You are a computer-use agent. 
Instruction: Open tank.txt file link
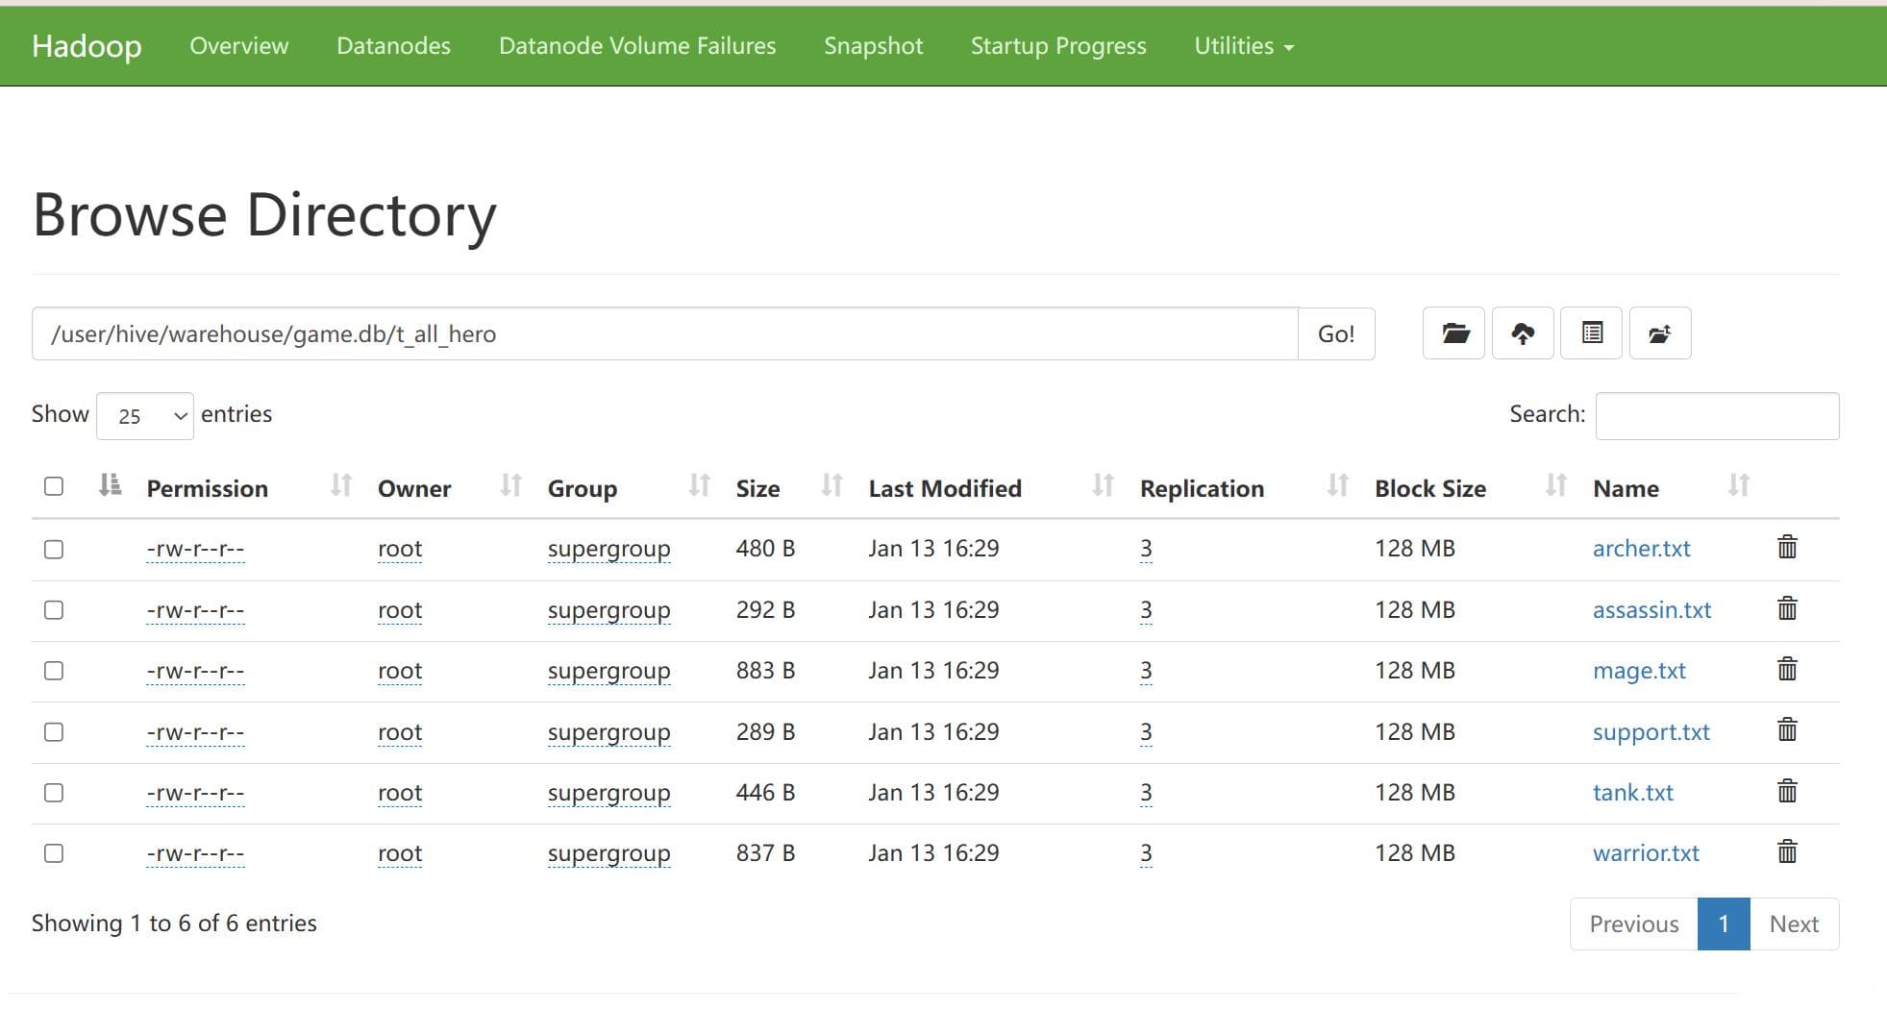coord(1632,793)
